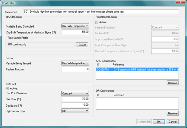Cancel the Controller dialog
Image resolution: width=187 pixels, height=128 pixels.
pyautogui.click(x=173, y=122)
